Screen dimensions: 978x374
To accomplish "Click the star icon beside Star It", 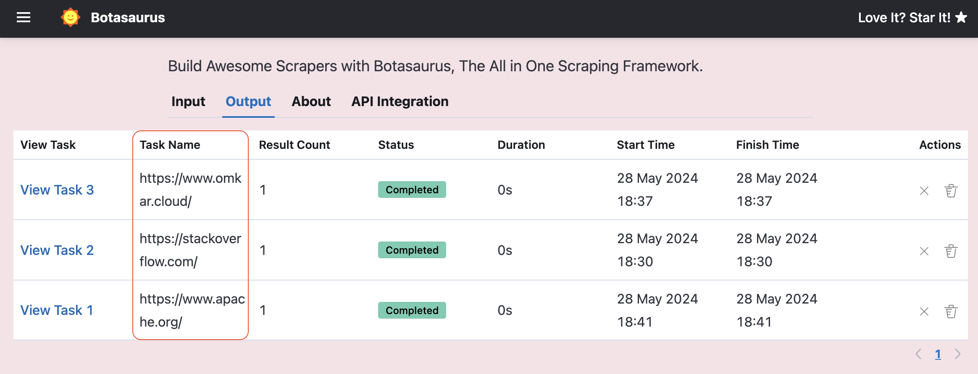I will click(x=961, y=17).
